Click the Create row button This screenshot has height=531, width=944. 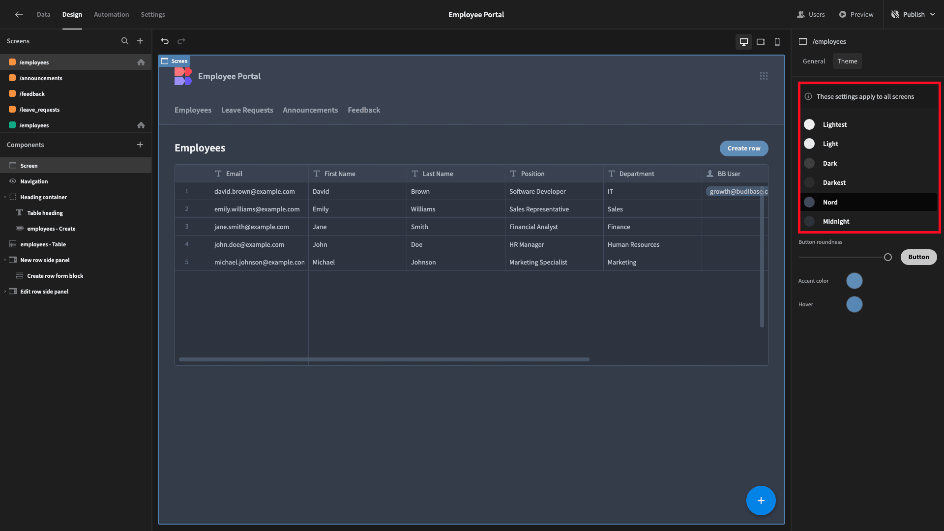tap(744, 148)
